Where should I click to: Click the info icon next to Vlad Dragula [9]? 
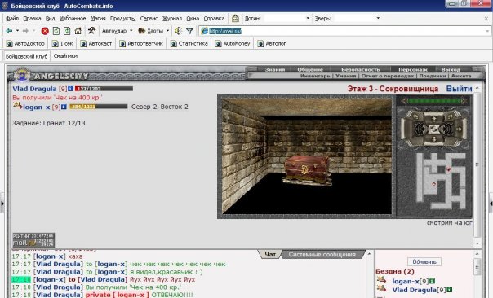(x=71, y=89)
